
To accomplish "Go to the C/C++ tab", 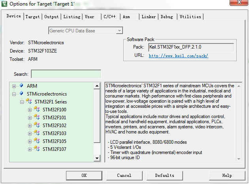I will (x=111, y=17).
